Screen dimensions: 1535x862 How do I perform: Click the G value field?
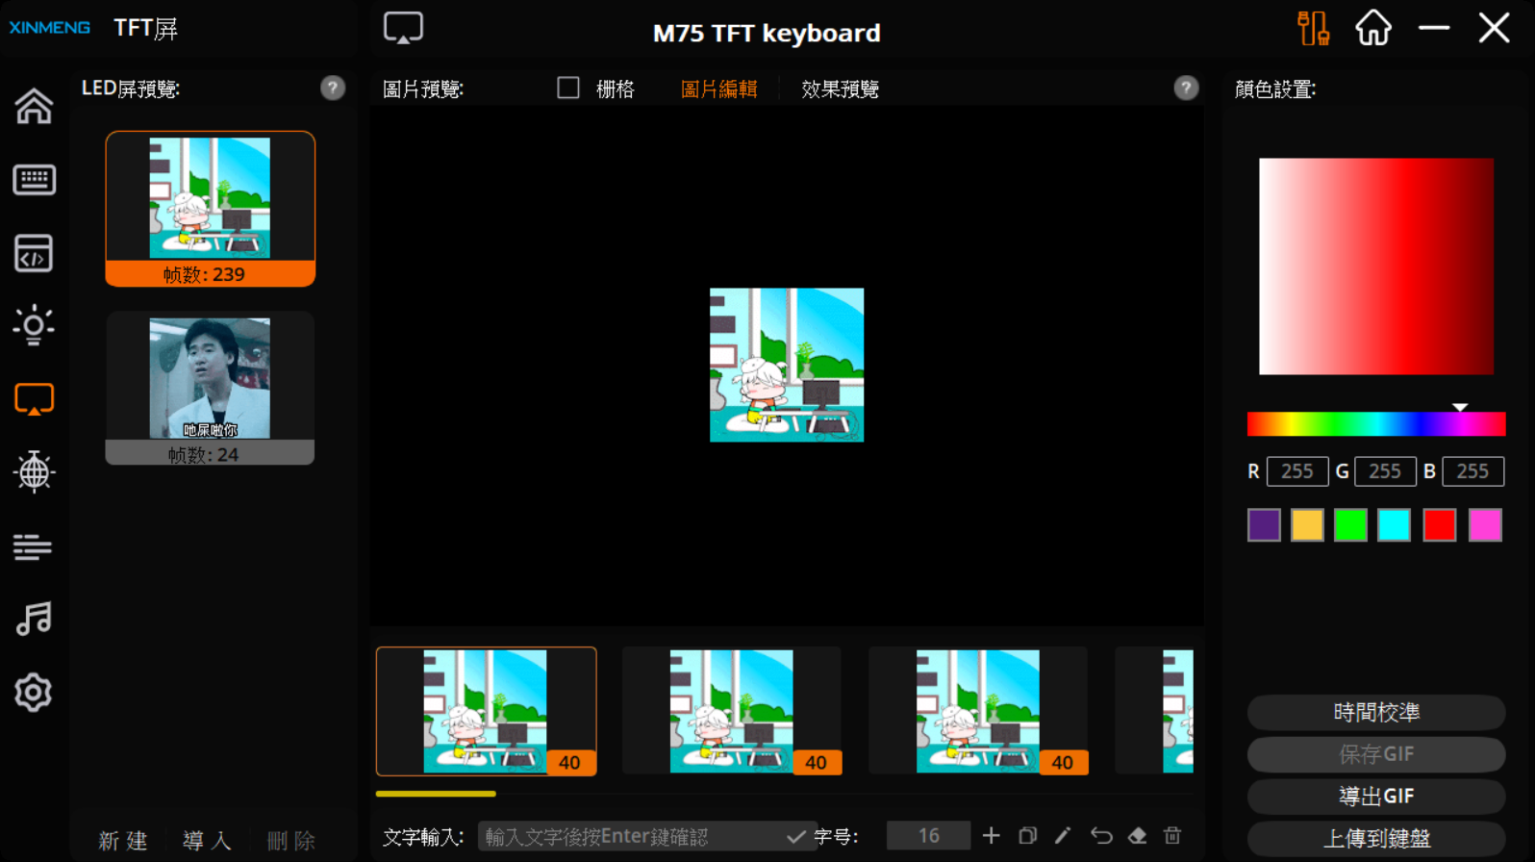pyautogui.click(x=1385, y=471)
